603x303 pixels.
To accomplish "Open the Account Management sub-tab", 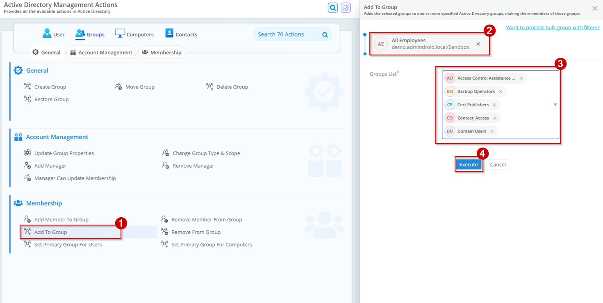I will (101, 52).
